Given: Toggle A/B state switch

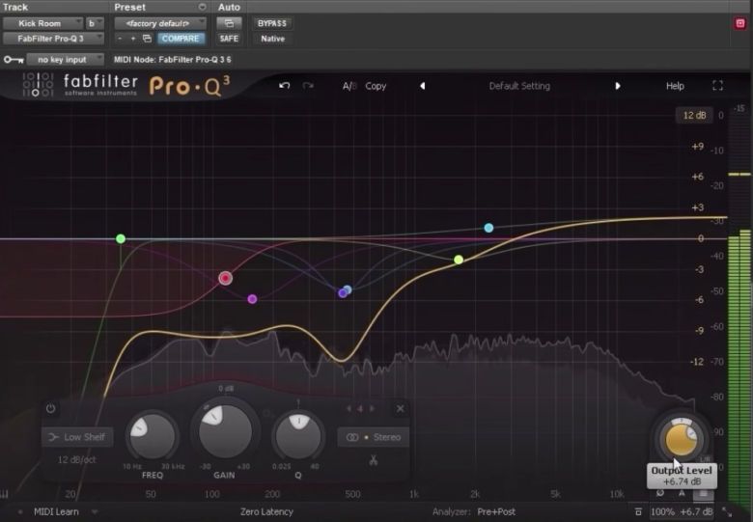Looking at the screenshot, I should point(349,86).
